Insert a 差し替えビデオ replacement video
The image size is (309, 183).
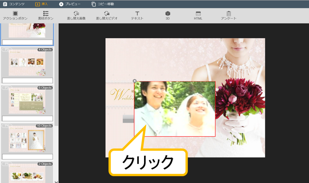click(106, 14)
